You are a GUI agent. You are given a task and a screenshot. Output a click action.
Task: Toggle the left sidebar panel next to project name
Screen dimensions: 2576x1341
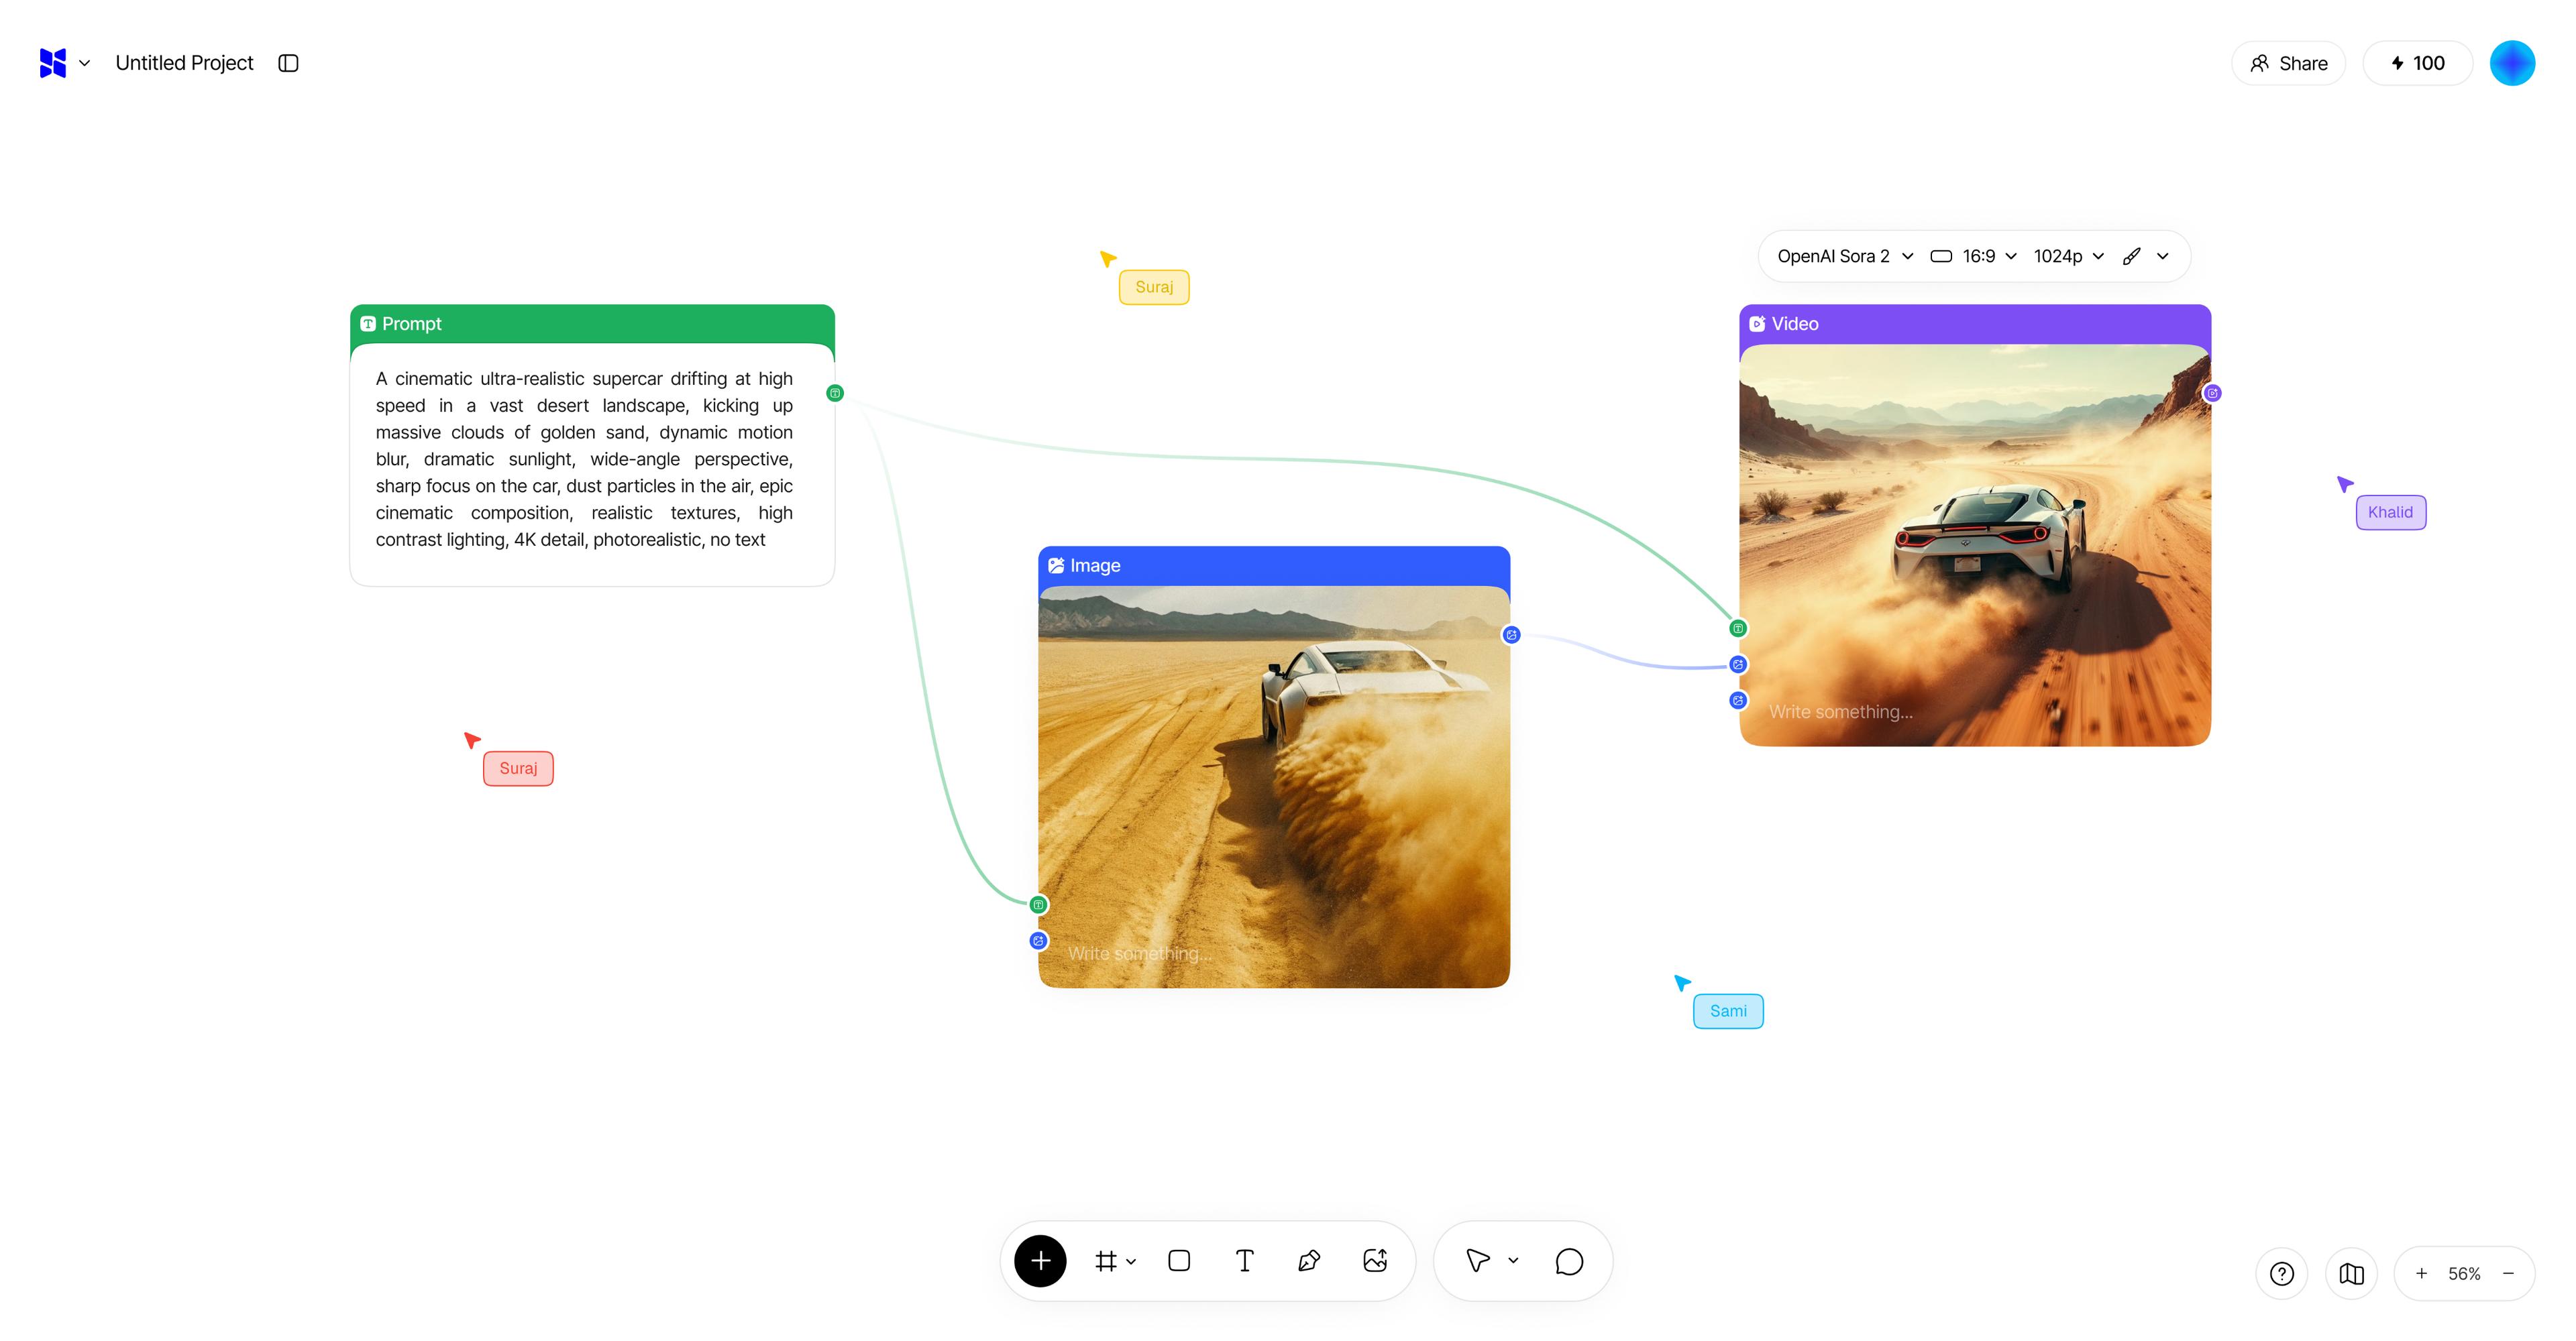tap(288, 62)
